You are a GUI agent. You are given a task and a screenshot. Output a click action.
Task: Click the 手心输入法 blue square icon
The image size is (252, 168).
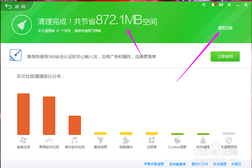pos(16,55)
